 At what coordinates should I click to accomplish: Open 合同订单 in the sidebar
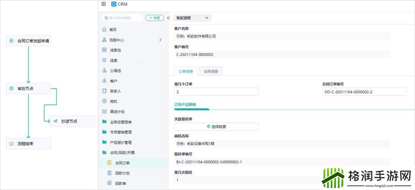pyautogui.click(x=133, y=163)
